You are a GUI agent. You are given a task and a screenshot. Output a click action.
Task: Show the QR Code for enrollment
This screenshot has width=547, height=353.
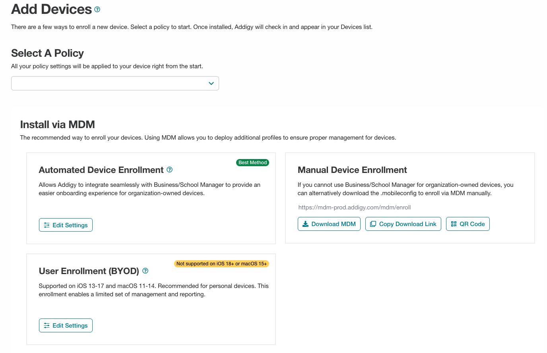point(468,224)
